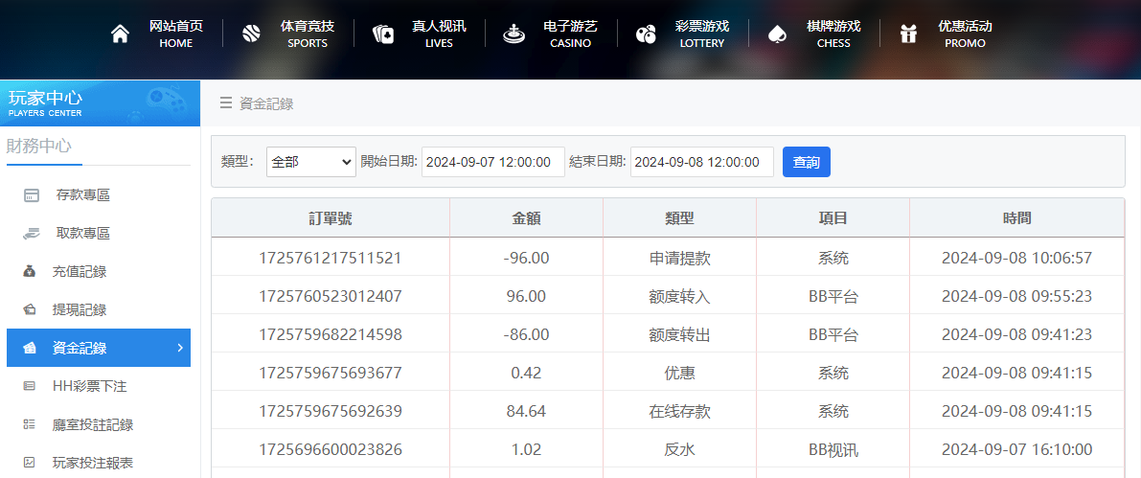Click the home house icon in top navigation

pyautogui.click(x=120, y=34)
